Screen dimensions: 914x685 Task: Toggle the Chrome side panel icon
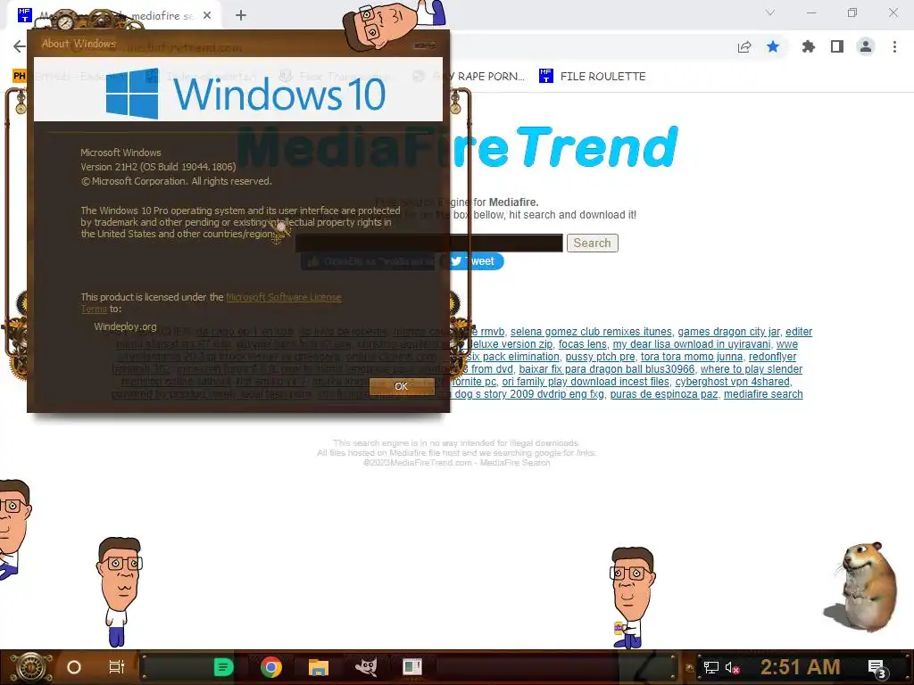tap(837, 46)
